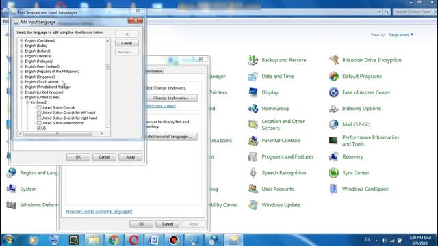Open the Windows CardSpace icon
Viewport: 438px width, 246px height.
(x=333, y=189)
